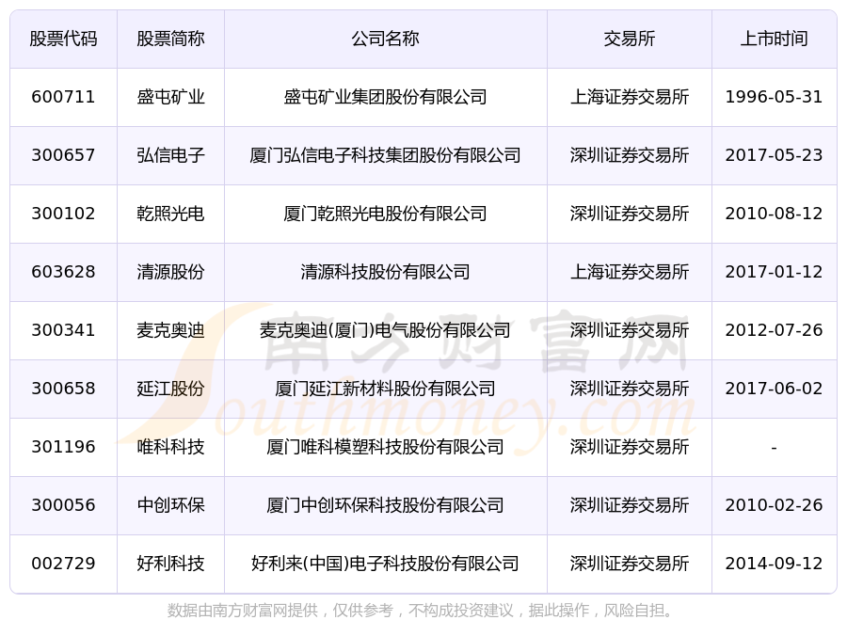Click stock name 唯科科技
Screen dimensions: 847x636
[x=170, y=447]
